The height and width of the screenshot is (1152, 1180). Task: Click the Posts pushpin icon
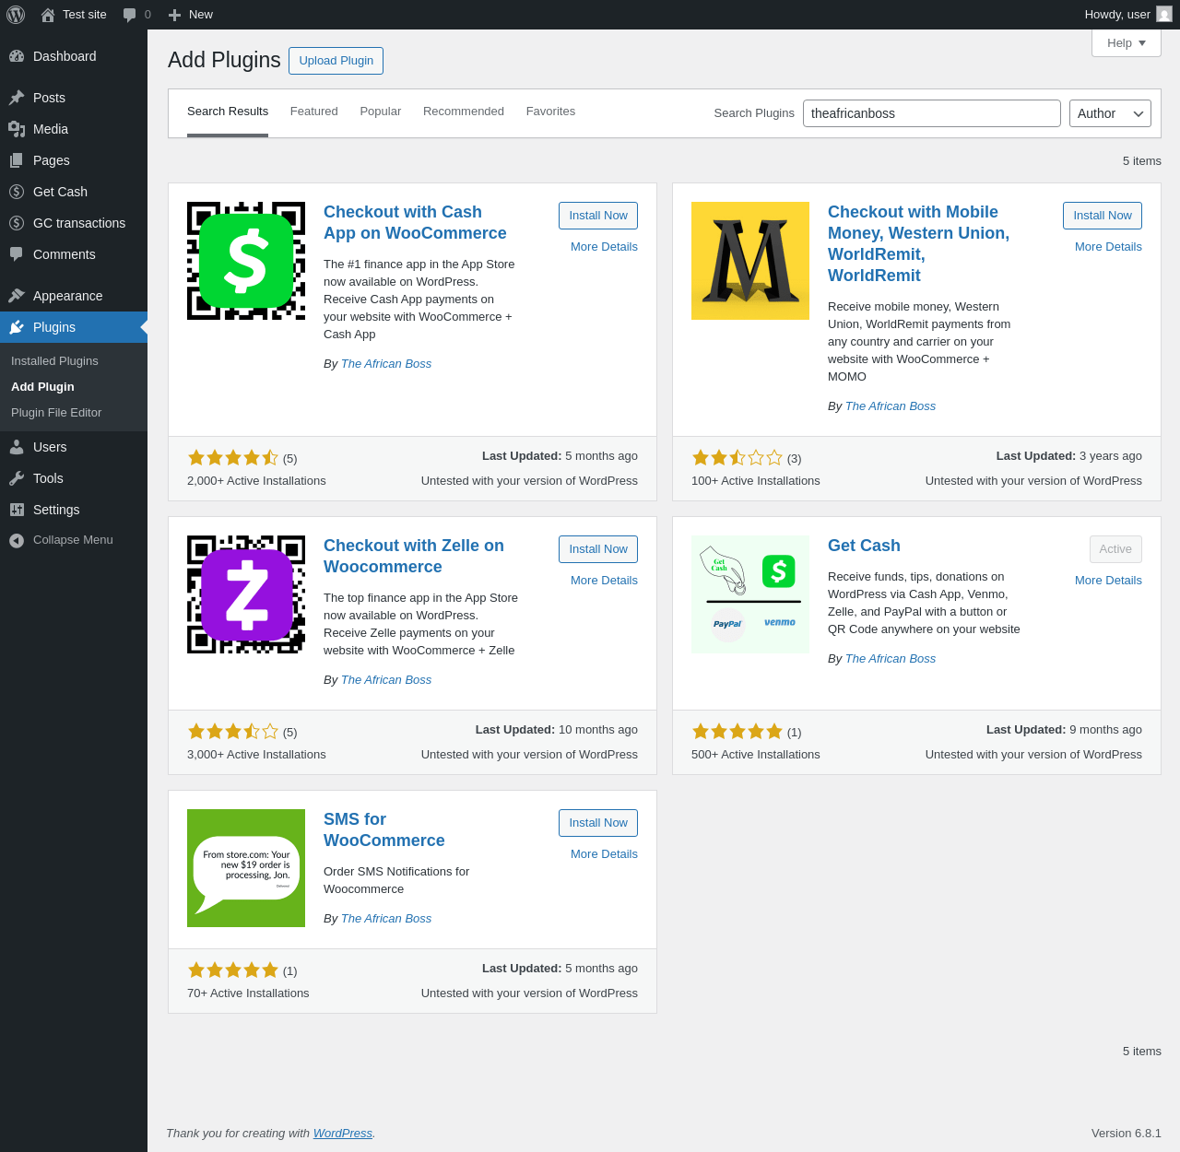(17, 98)
